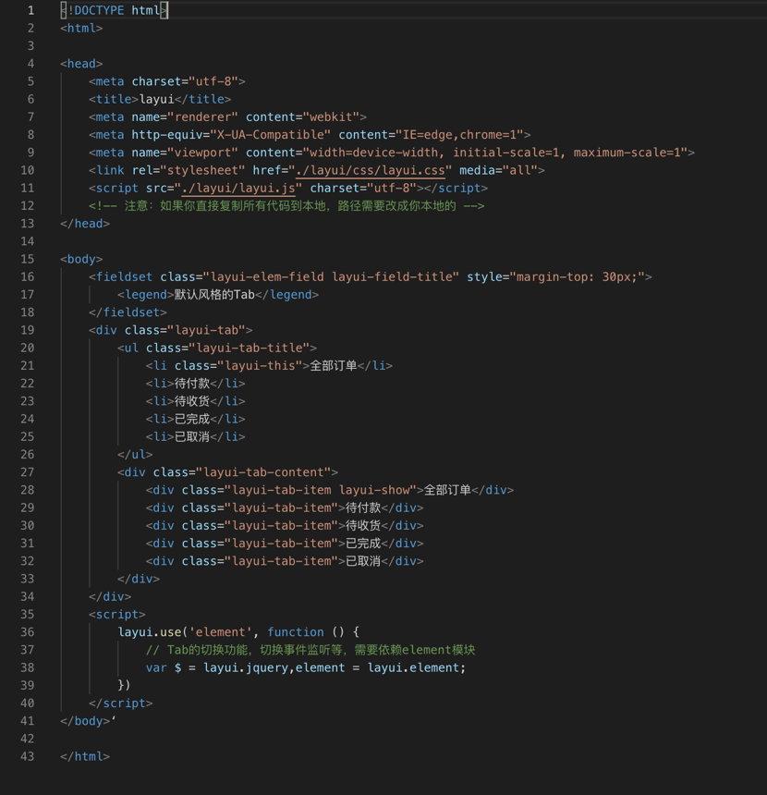Viewport: 767px width, 795px height.
Task: Click the opening head tag on line 4
Action: click(x=81, y=64)
